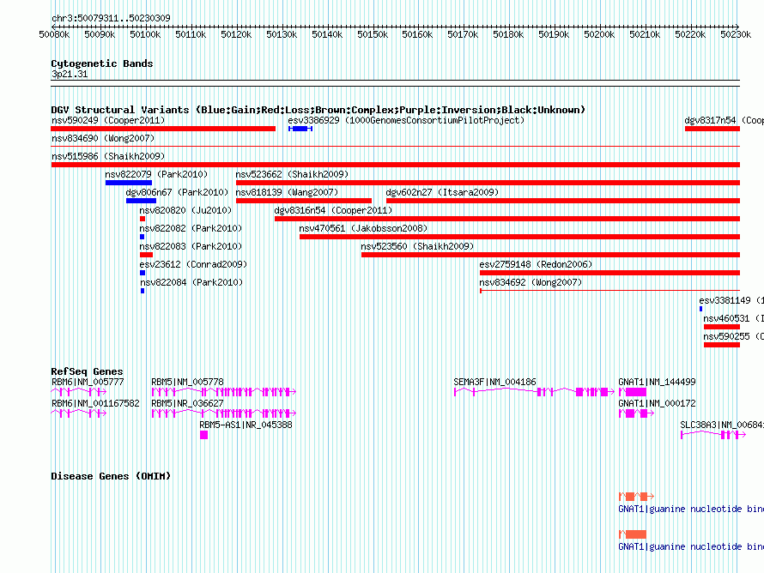This screenshot has width=764, height=573.
Task: Click the GNAT1|NM_000172 gene model
Action: (636, 413)
